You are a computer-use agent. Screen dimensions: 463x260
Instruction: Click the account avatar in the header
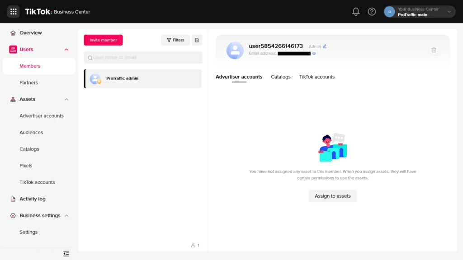[389, 11]
